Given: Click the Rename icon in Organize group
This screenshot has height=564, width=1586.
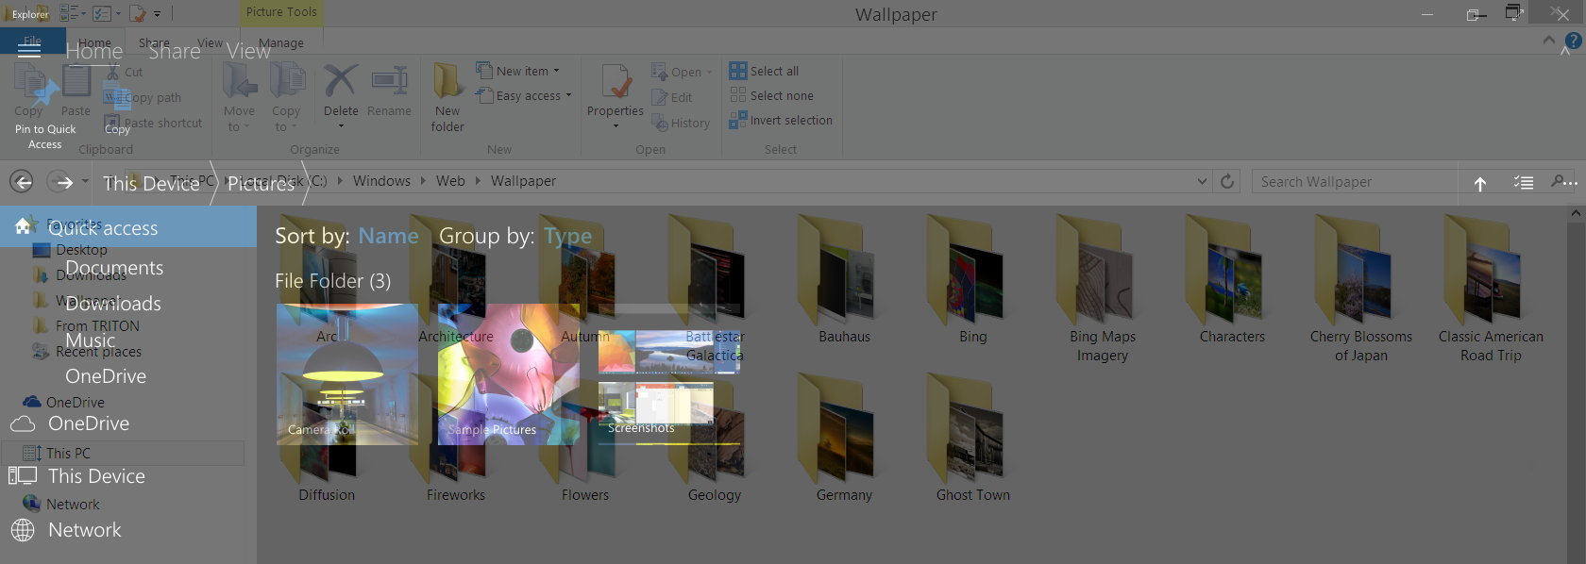Looking at the screenshot, I should pos(389,81).
